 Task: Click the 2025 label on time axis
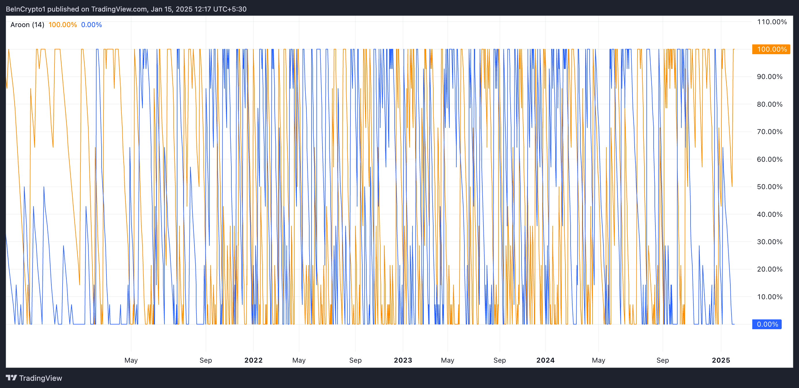click(x=721, y=360)
